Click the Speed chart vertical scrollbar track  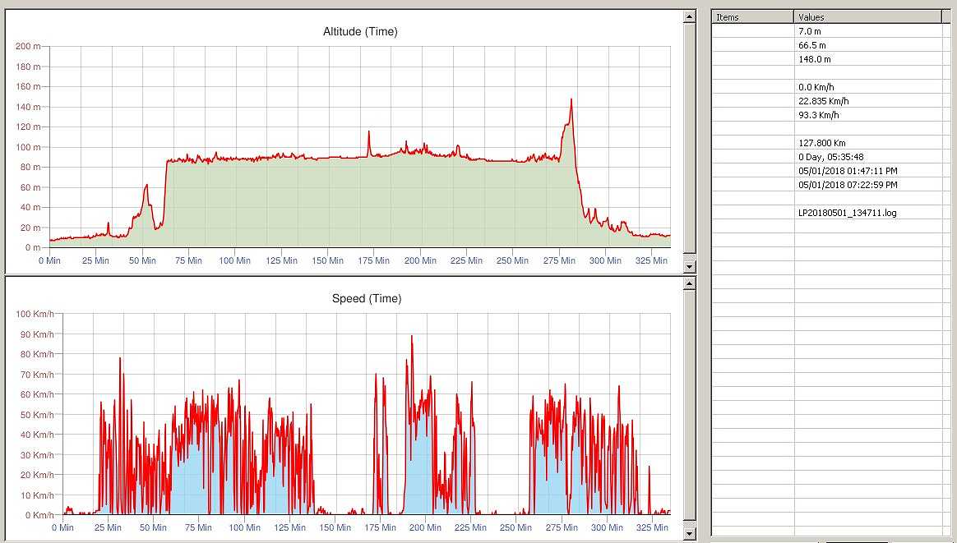tap(690, 408)
